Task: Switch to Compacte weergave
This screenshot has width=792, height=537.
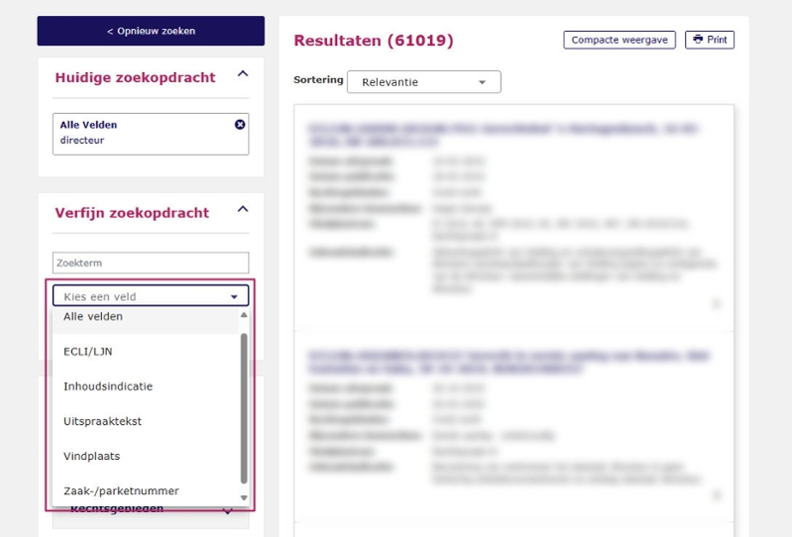Action: click(620, 40)
